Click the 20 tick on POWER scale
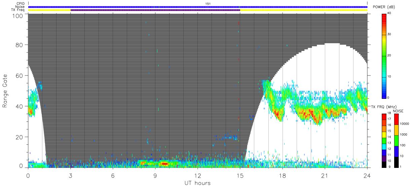 (x=389, y=56)
